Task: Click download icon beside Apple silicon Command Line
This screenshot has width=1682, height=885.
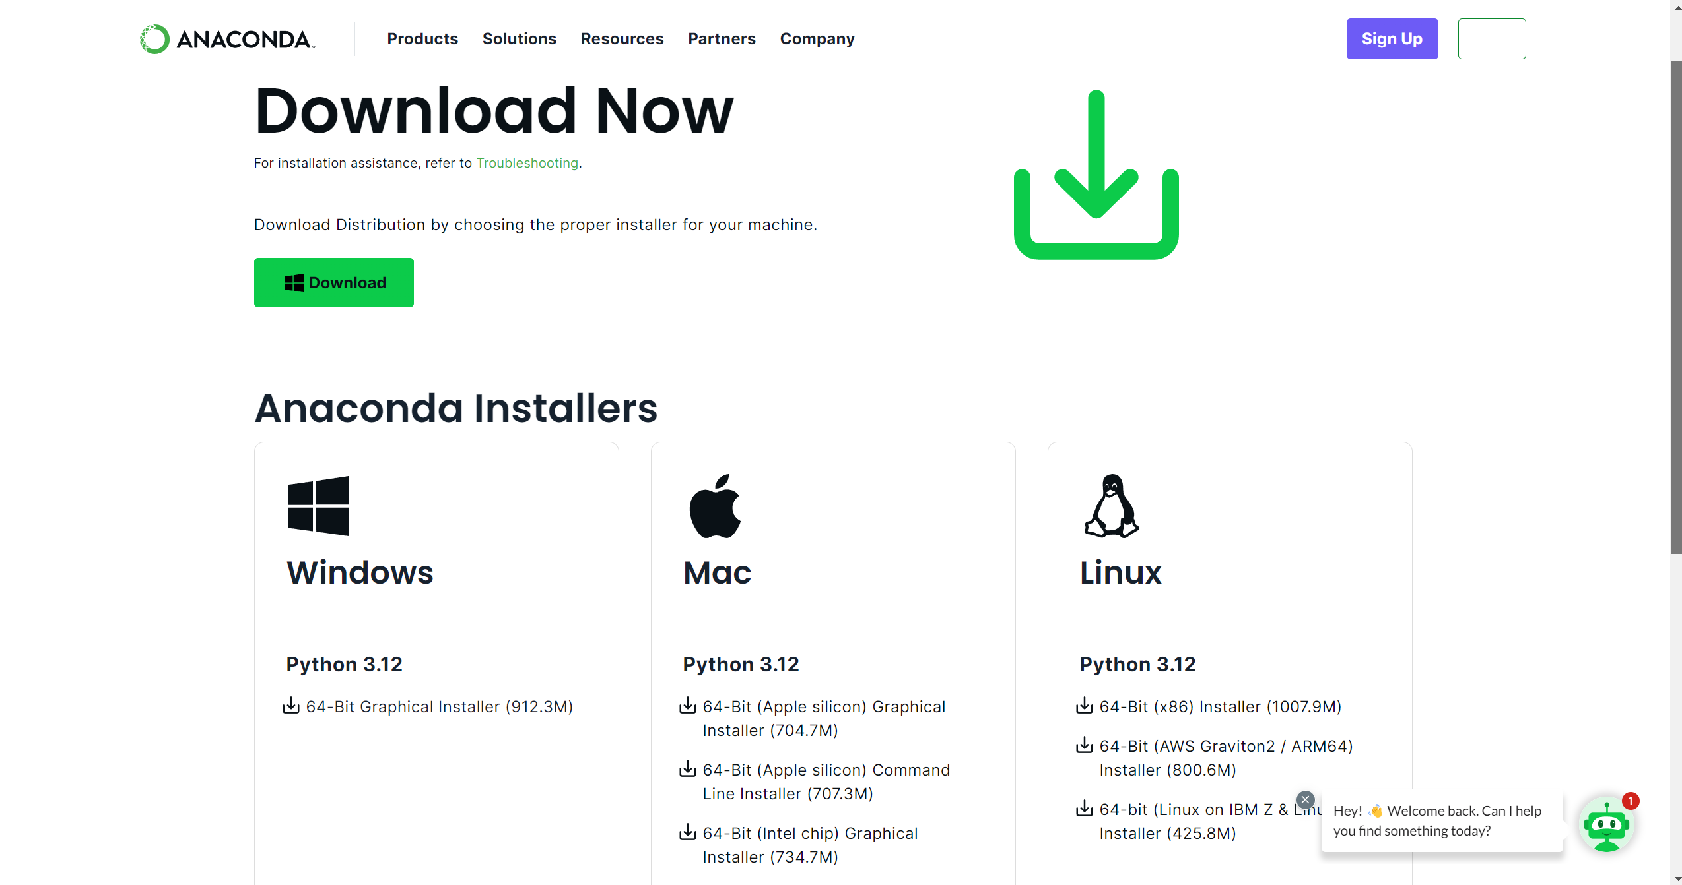Action: coord(688,769)
